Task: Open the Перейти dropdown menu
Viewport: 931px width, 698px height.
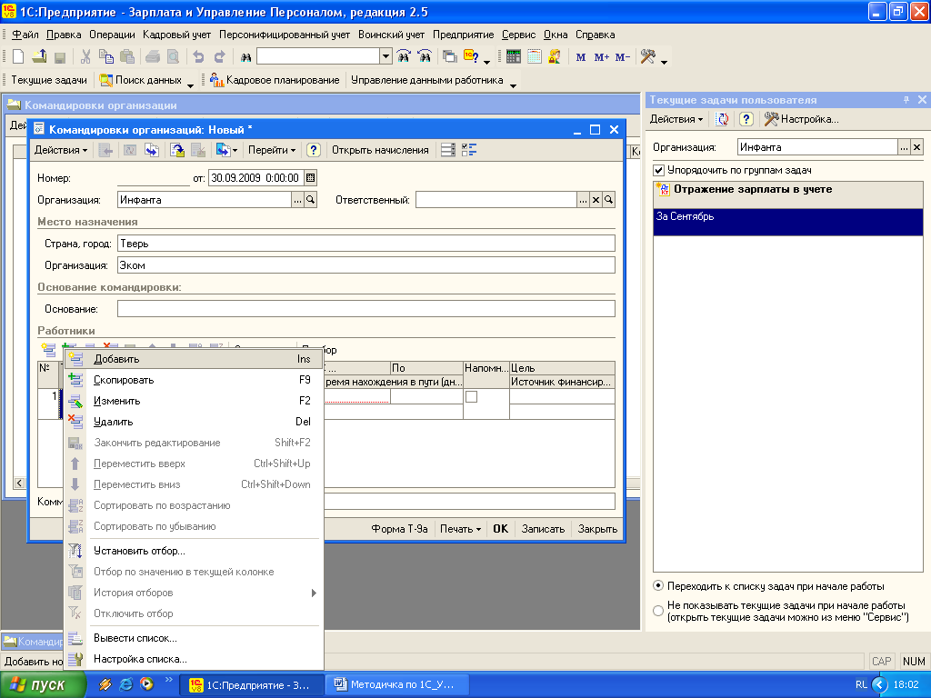Action: tap(272, 150)
